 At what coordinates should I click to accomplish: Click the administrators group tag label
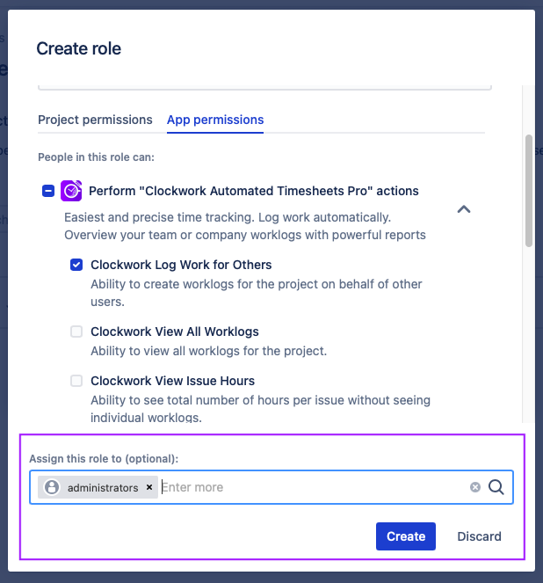[x=103, y=487]
